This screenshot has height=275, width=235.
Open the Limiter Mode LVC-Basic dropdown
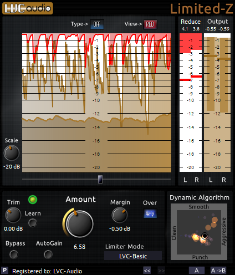(x=133, y=256)
